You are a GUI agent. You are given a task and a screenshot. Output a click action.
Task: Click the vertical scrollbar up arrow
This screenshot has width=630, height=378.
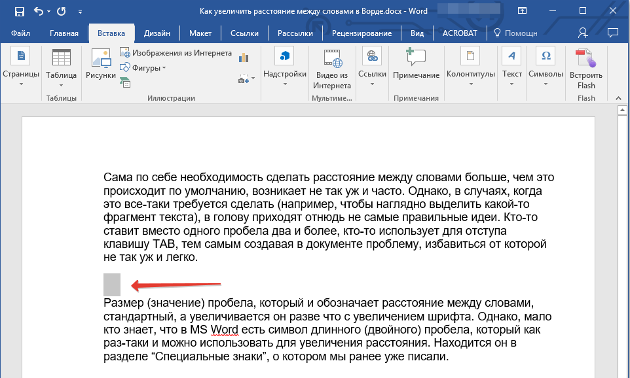(x=623, y=111)
